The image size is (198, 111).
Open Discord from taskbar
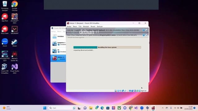(x=125, y=108)
